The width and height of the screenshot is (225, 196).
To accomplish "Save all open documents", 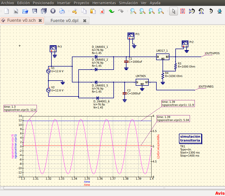I will pos(44,11).
